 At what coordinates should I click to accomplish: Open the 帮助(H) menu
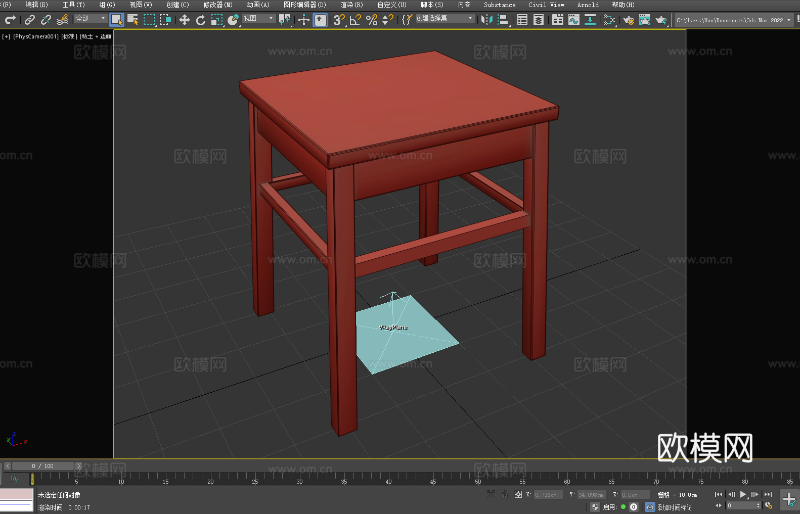coord(623,5)
